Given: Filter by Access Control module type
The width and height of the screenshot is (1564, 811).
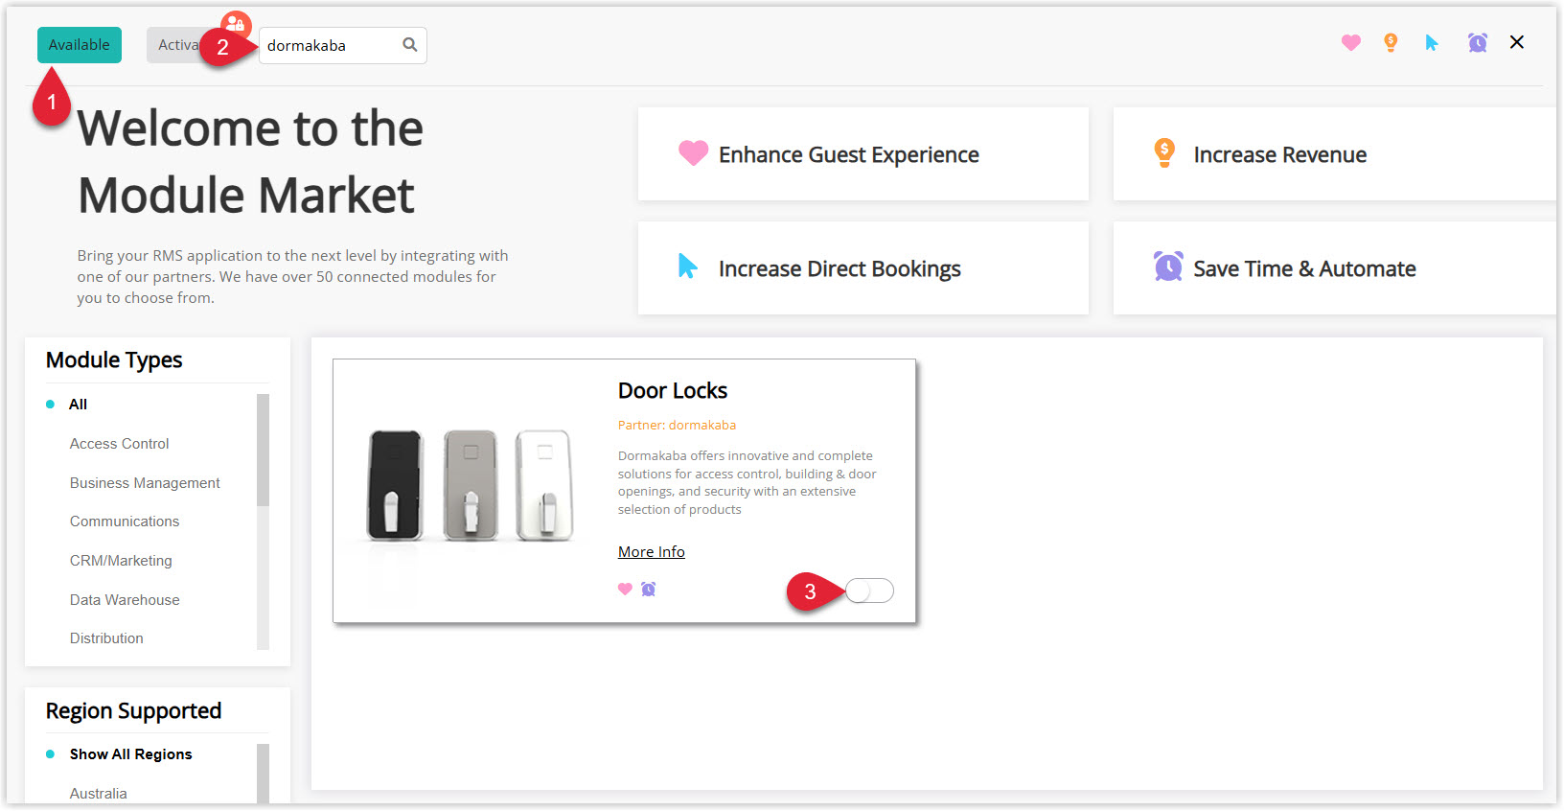Looking at the screenshot, I should coord(119,444).
